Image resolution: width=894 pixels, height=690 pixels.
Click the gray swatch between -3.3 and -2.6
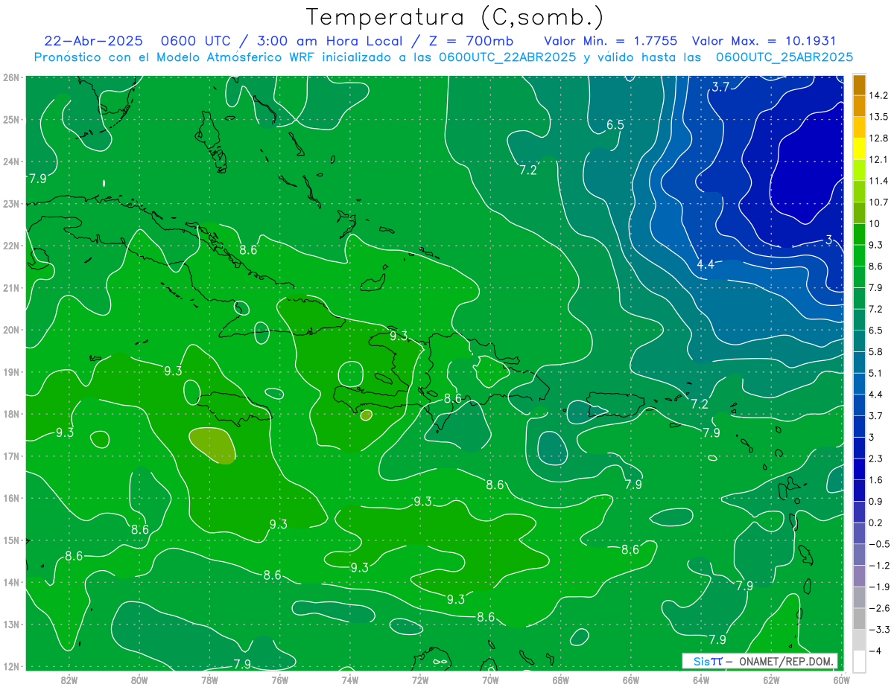pos(859,618)
